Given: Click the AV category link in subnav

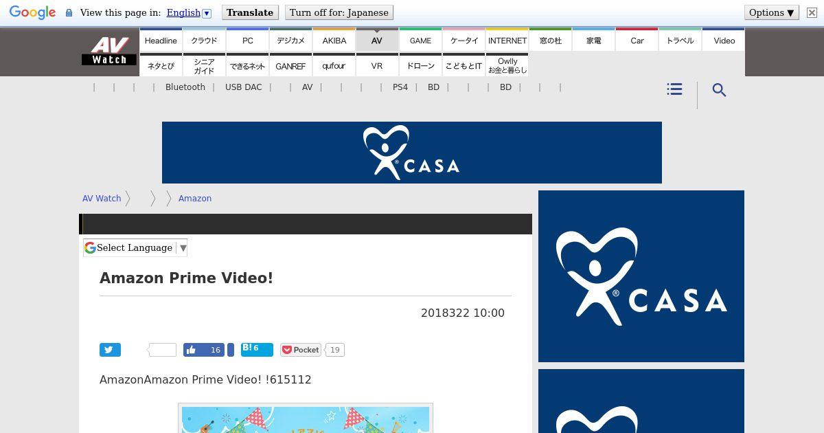Looking at the screenshot, I should tap(307, 87).
